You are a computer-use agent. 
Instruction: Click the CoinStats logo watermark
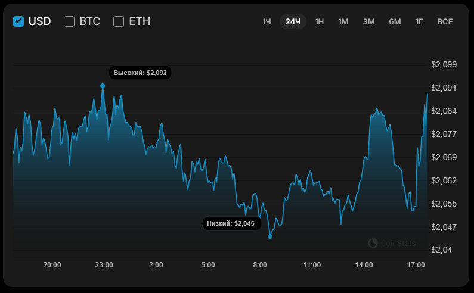click(x=394, y=243)
